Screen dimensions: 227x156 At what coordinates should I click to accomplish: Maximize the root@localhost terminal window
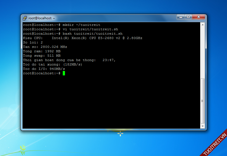point(188,17)
